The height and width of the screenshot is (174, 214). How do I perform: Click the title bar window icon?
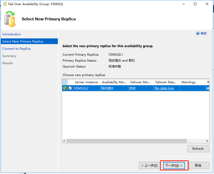5,4
